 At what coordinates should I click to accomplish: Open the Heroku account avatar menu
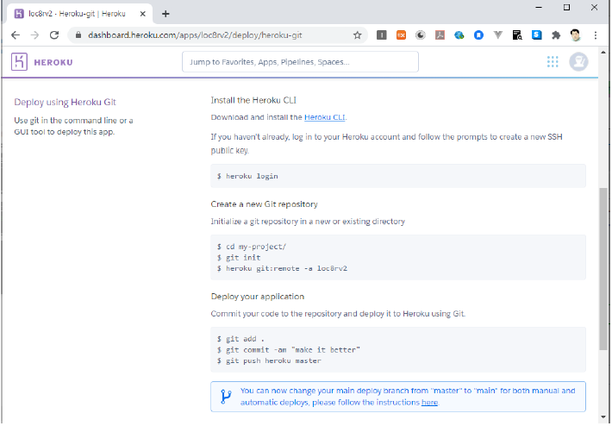[578, 62]
